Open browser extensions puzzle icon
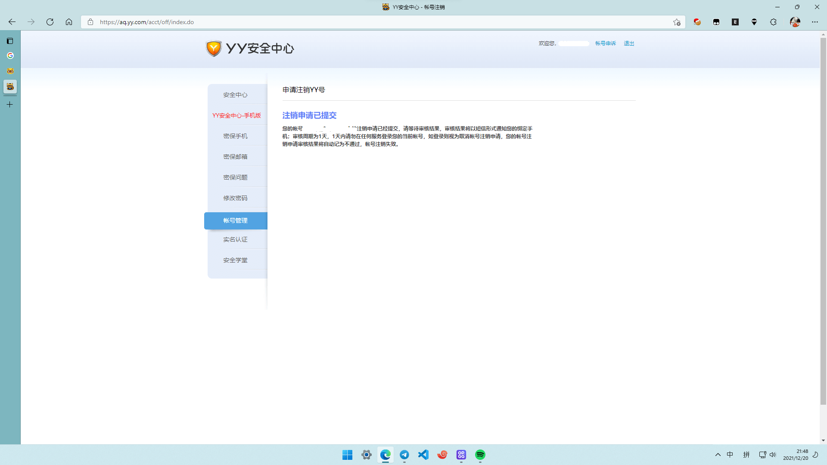 click(x=773, y=22)
